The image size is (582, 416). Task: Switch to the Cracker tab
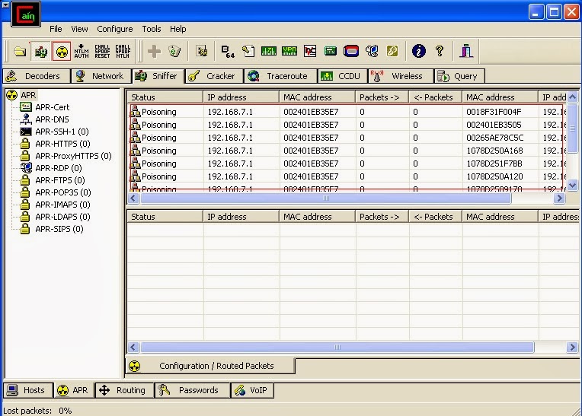214,76
